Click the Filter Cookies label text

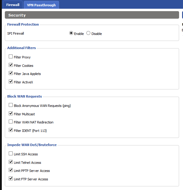pyautogui.click(x=23, y=66)
